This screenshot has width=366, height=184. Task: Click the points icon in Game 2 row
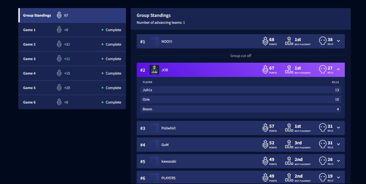[x=59, y=44]
